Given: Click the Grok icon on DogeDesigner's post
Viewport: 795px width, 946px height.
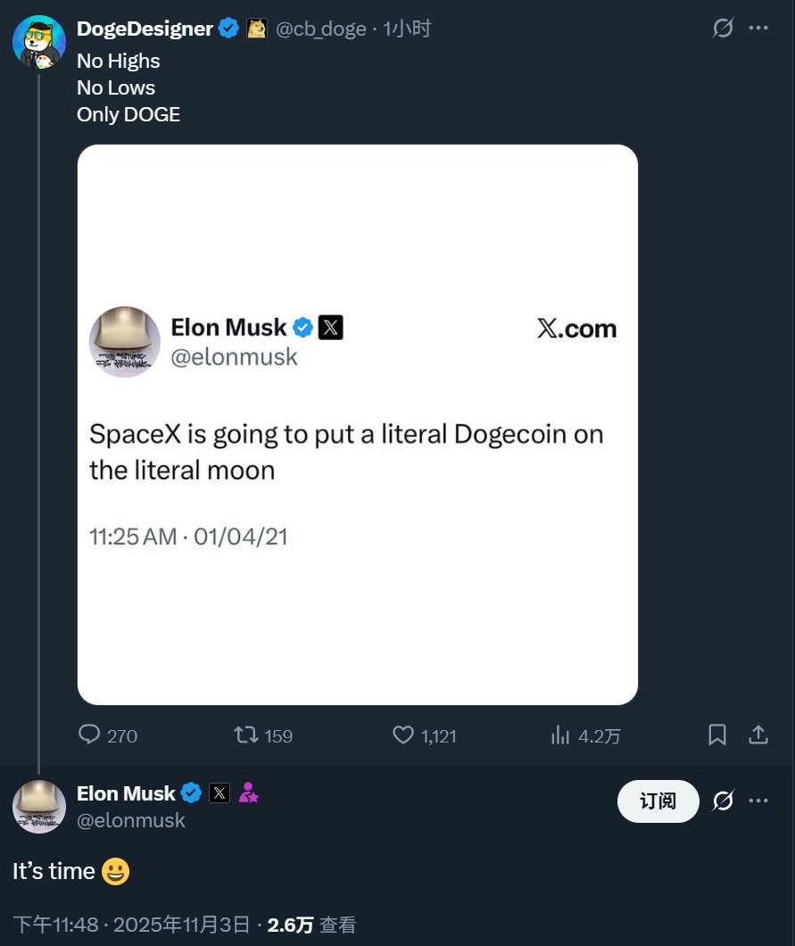Looking at the screenshot, I should (723, 29).
